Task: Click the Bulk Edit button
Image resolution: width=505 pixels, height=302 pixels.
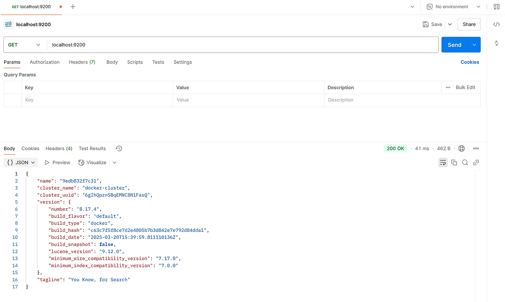Action: [x=460, y=88]
